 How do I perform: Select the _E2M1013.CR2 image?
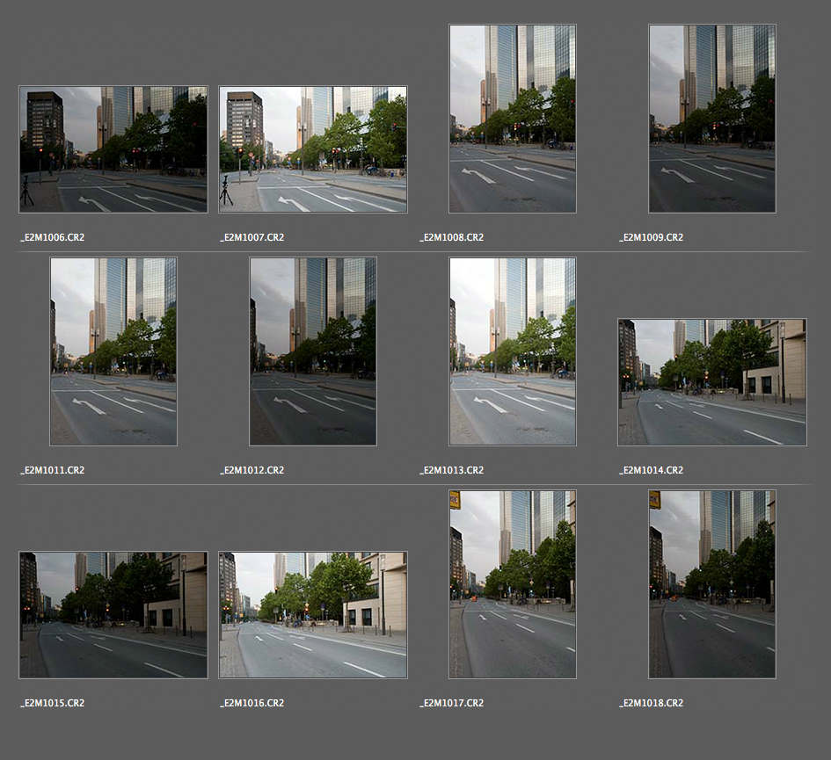(512, 351)
